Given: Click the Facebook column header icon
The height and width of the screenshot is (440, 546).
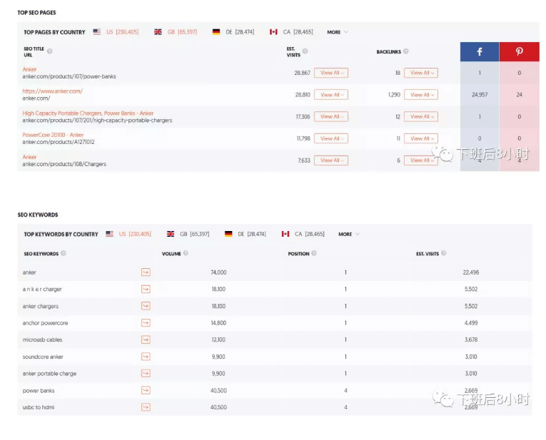Looking at the screenshot, I should tap(479, 52).
